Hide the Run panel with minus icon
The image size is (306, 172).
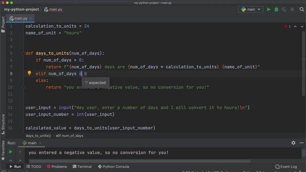tap(302, 143)
